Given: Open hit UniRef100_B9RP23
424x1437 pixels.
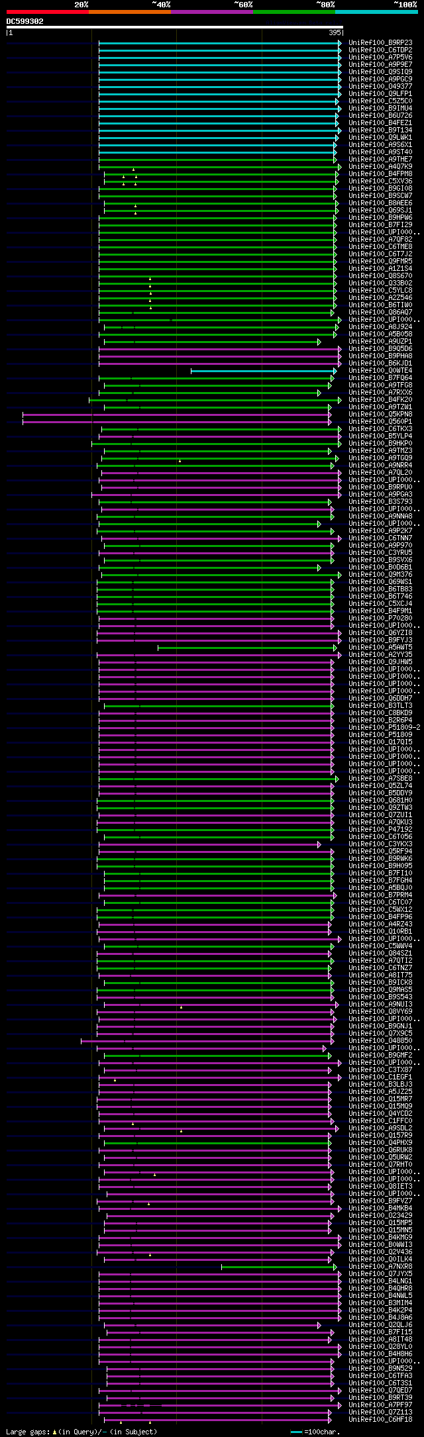Looking at the screenshot, I should point(380,42).
